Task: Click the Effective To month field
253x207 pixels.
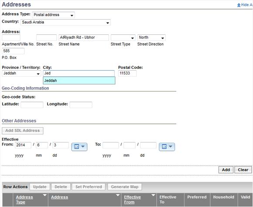Action: pyautogui.click(x=130, y=145)
